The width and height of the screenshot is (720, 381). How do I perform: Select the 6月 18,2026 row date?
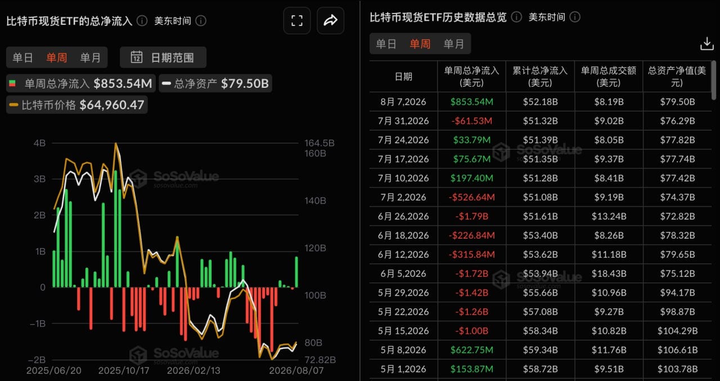click(403, 236)
